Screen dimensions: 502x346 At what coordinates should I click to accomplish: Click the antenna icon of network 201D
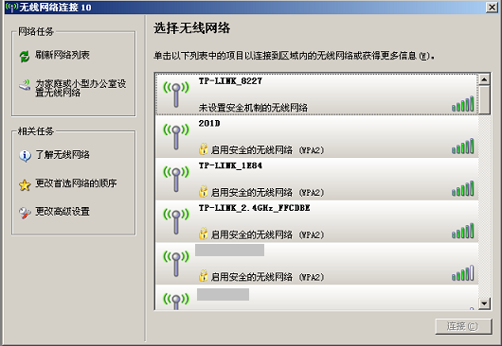pyautogui.click(x=176, y=136)
